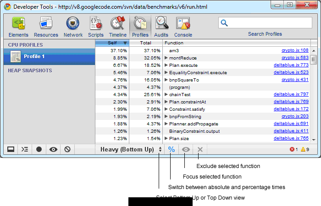321x206 pixels.
Task: Open link deltablue.js:691
Action: pos(291,124)
